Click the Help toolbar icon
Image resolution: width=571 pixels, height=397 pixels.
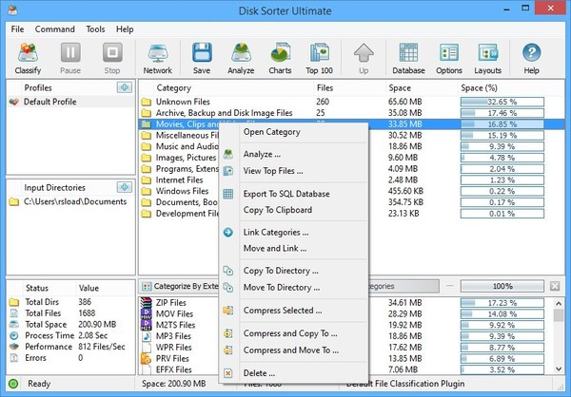point(531,57)
